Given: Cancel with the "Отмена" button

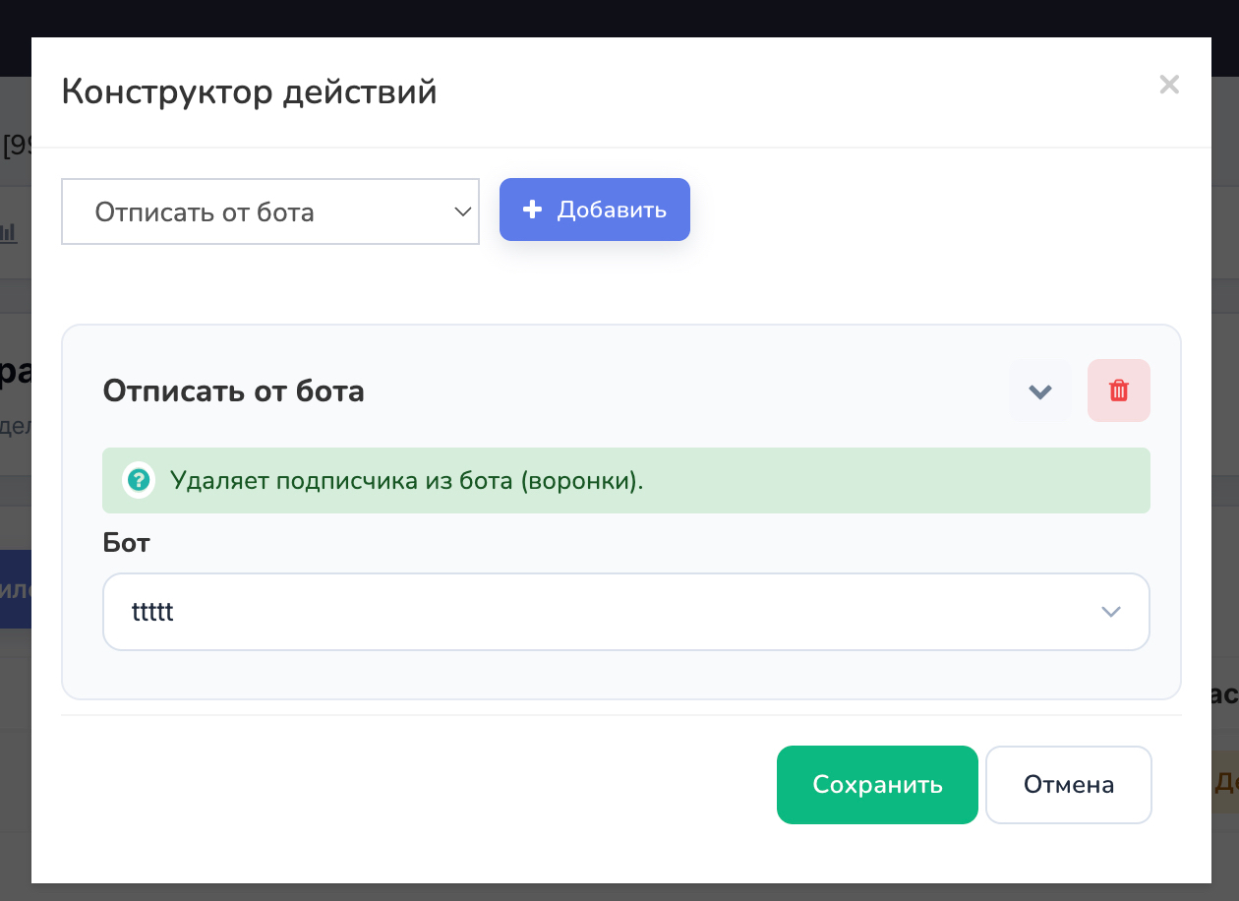Looking at the screenshot, I should pos(1069,785).
